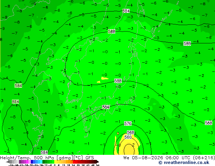Click the small yellow circle above the low's yellow area
The image size is (215, 166).
coord(118,133)
